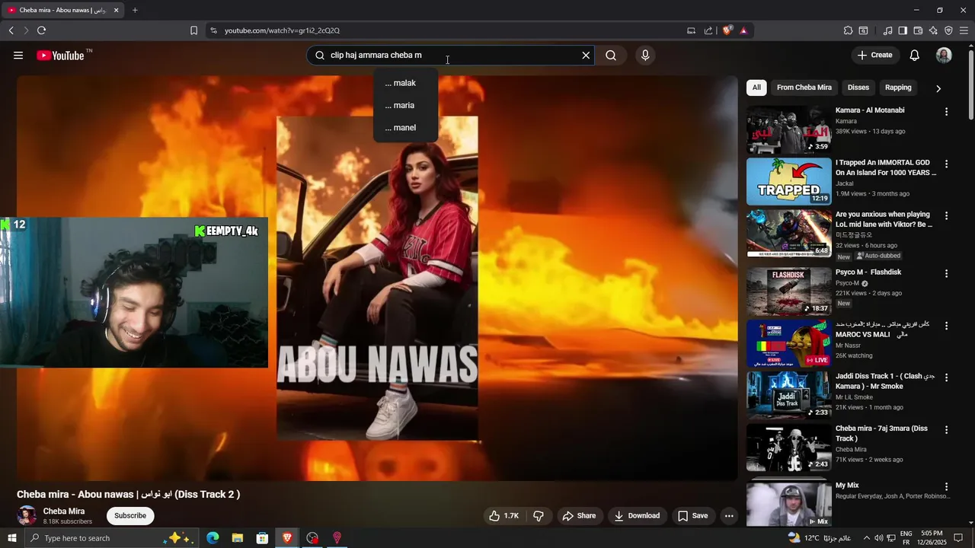Subscribe to Cheba Mira channel

pos(130,516)
